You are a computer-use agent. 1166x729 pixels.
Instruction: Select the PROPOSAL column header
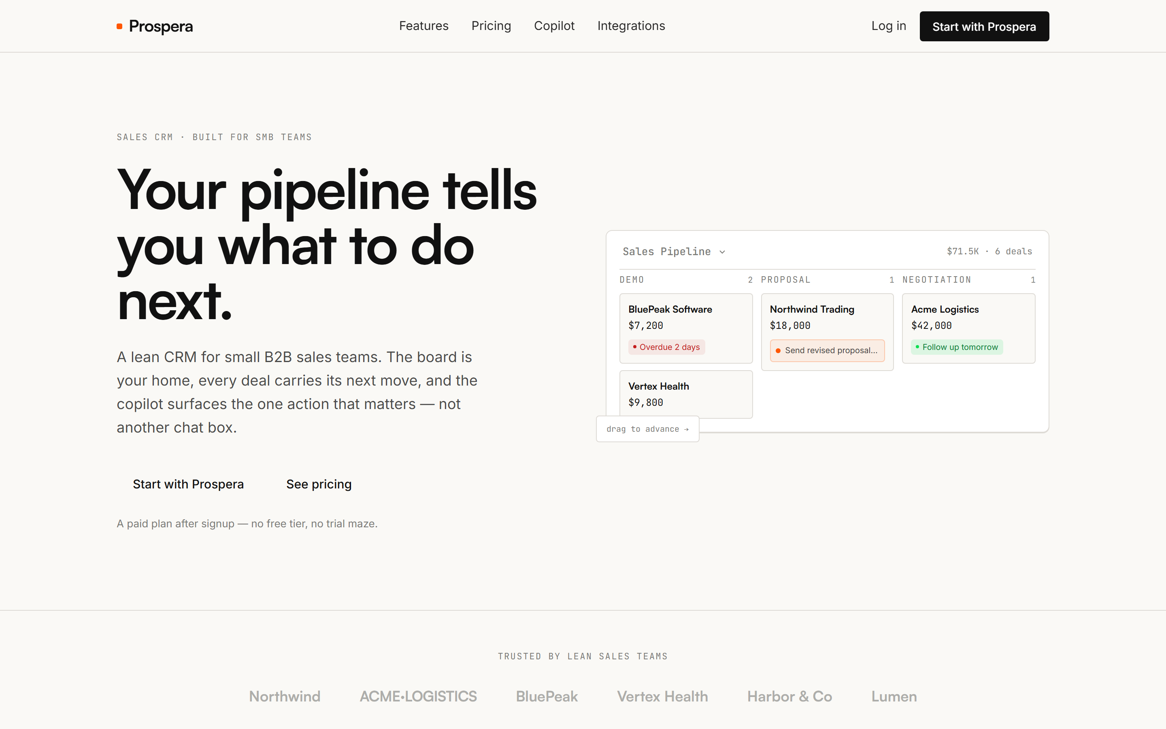(x=785, y=279)
